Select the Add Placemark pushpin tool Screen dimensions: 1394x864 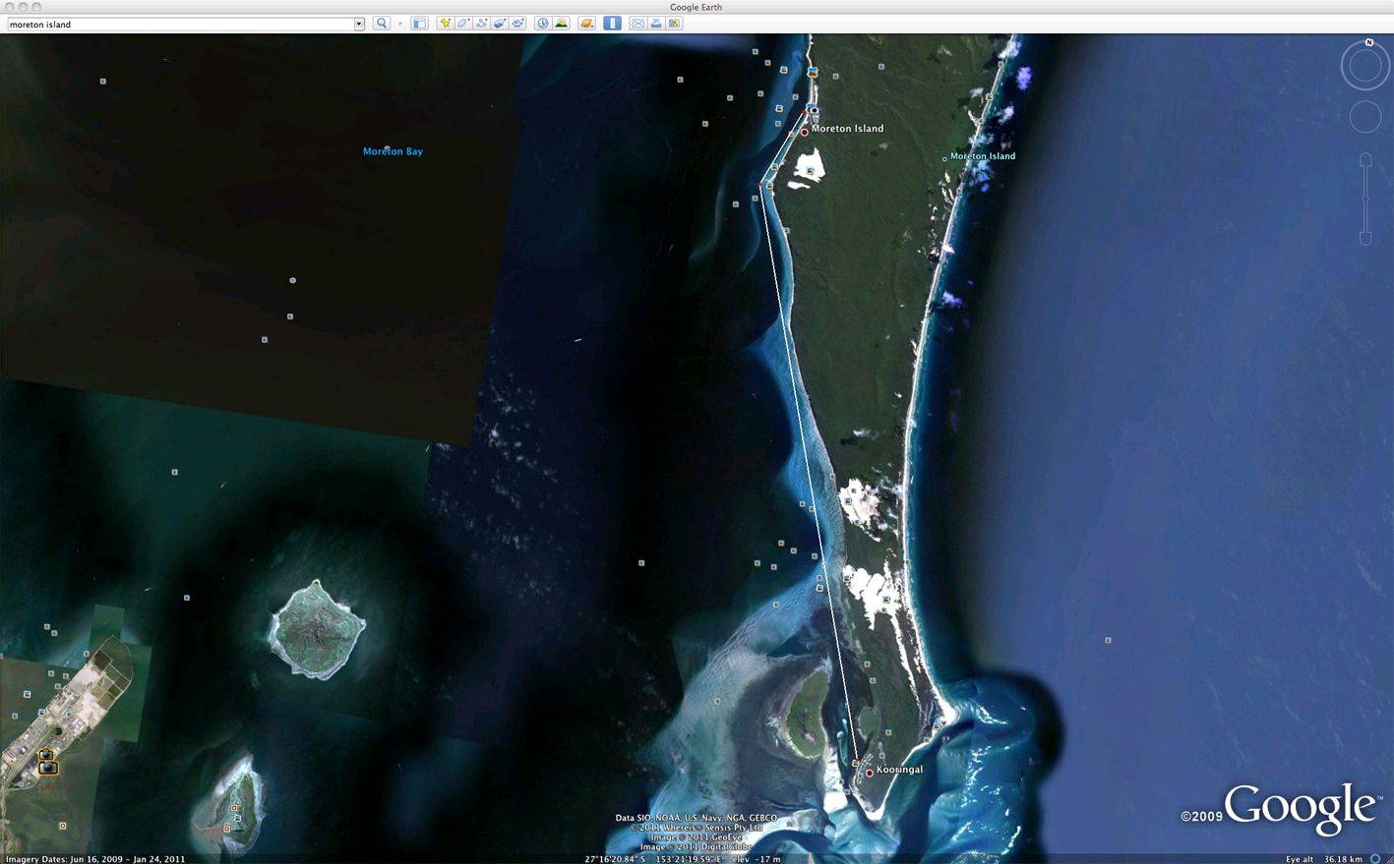(x=445, y=23)
